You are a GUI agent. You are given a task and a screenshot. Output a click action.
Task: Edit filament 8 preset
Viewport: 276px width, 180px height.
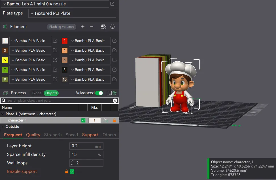coord(114,70)
